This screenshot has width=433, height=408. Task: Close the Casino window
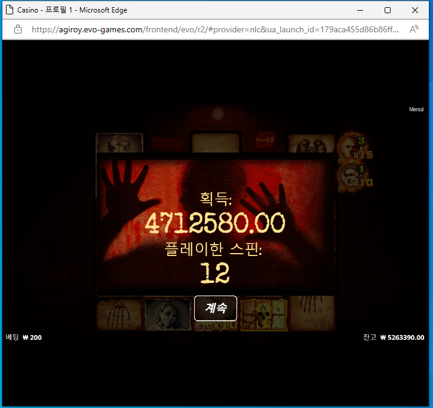click(414, 10)
